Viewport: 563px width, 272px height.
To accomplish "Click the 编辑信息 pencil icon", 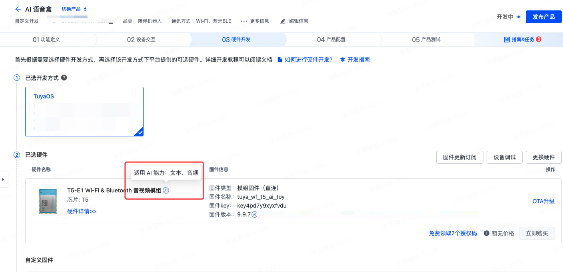I will pyautogui.click(x=283, y=21).
